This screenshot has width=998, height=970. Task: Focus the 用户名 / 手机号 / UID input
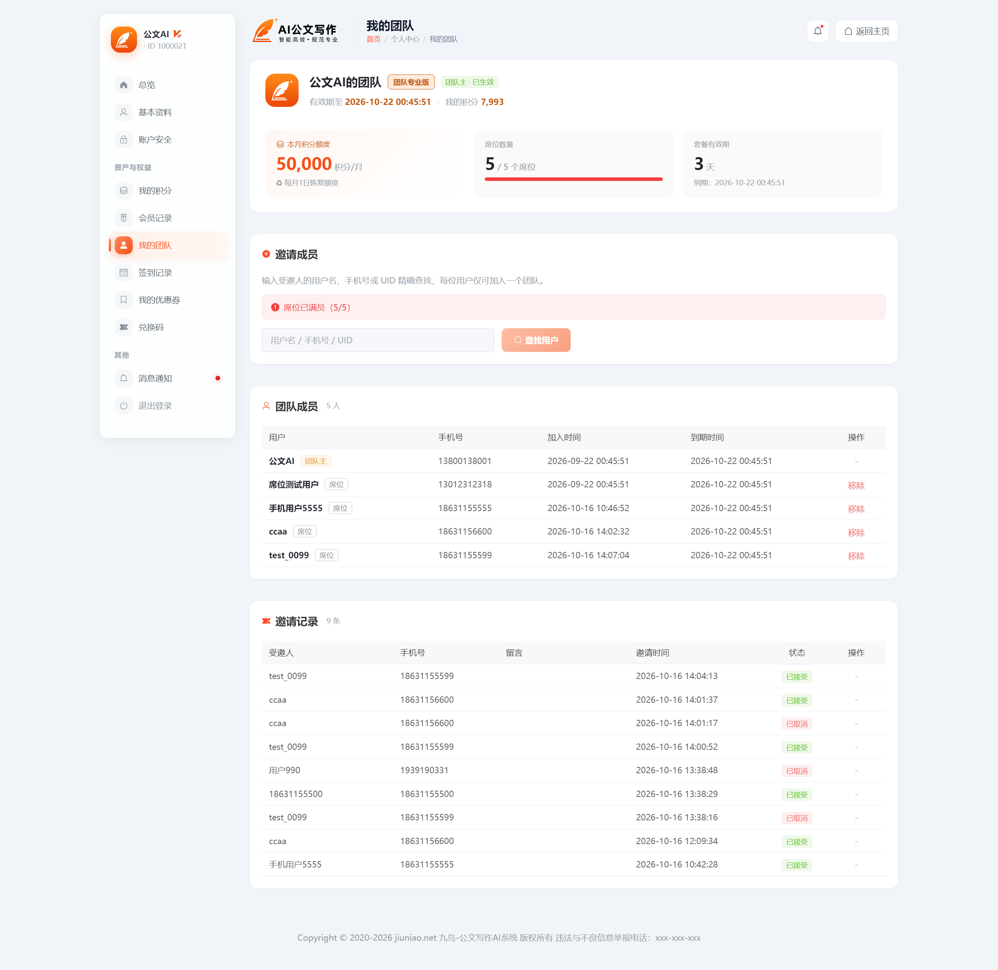pos(378,340)
